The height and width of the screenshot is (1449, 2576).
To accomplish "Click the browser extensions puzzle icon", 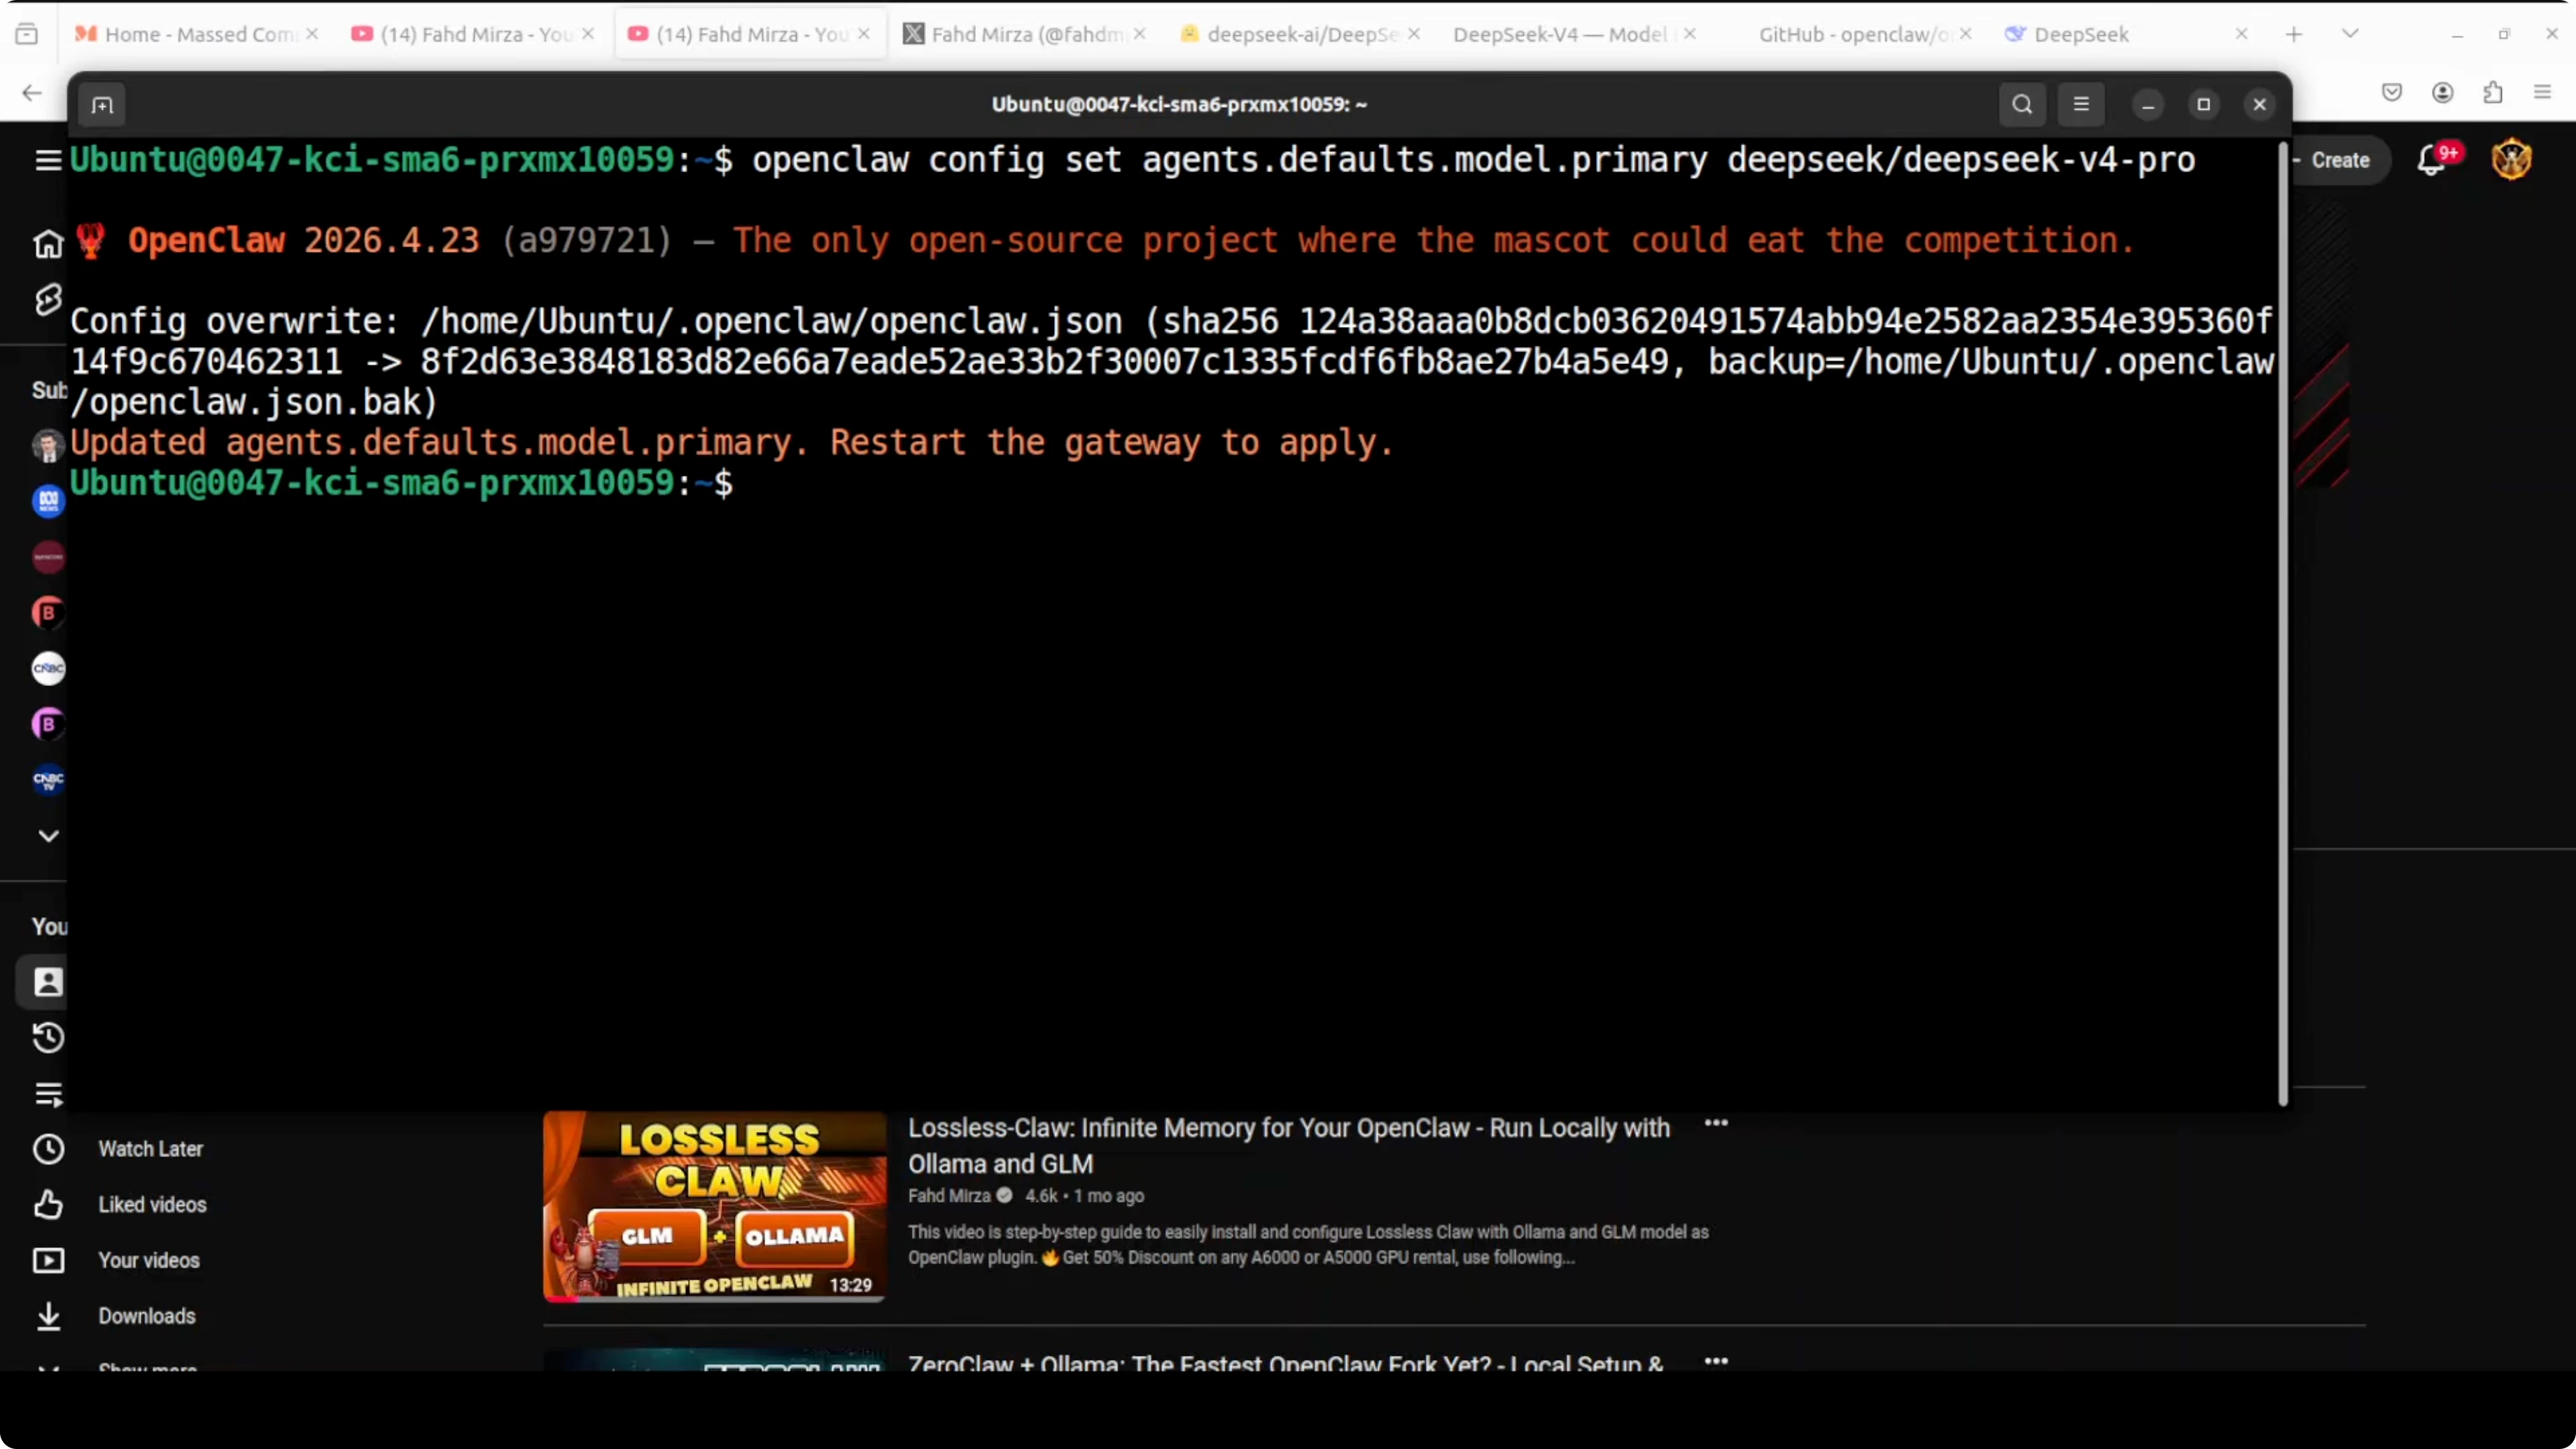I will [x=2493, y=92].
